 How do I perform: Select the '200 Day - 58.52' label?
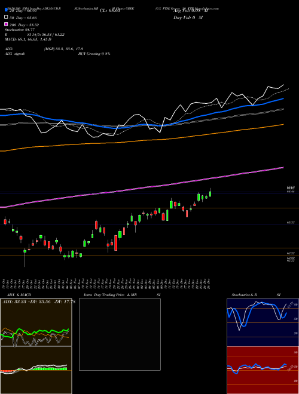pos(24,25)
